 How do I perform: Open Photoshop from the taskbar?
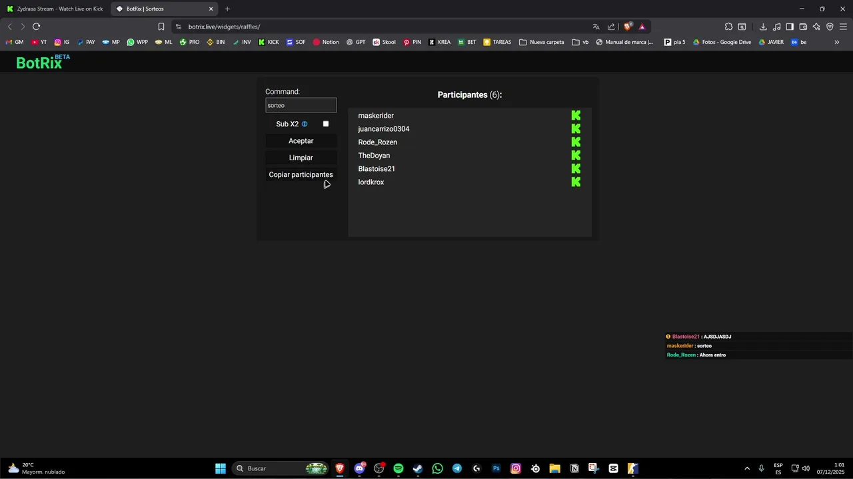[496, 468]
